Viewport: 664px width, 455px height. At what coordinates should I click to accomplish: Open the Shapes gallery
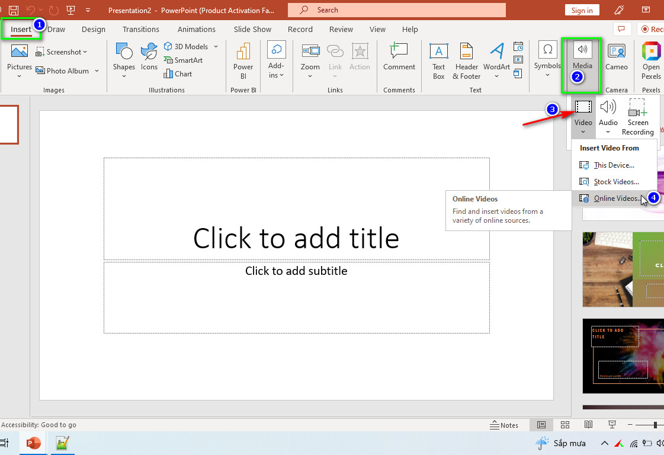(124, 60)
